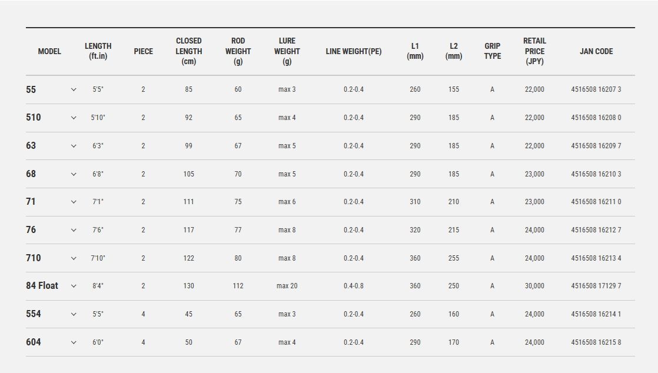Click the CLOSED LENGTH (cm) header
Screen dimensions: 658x373
188,51
